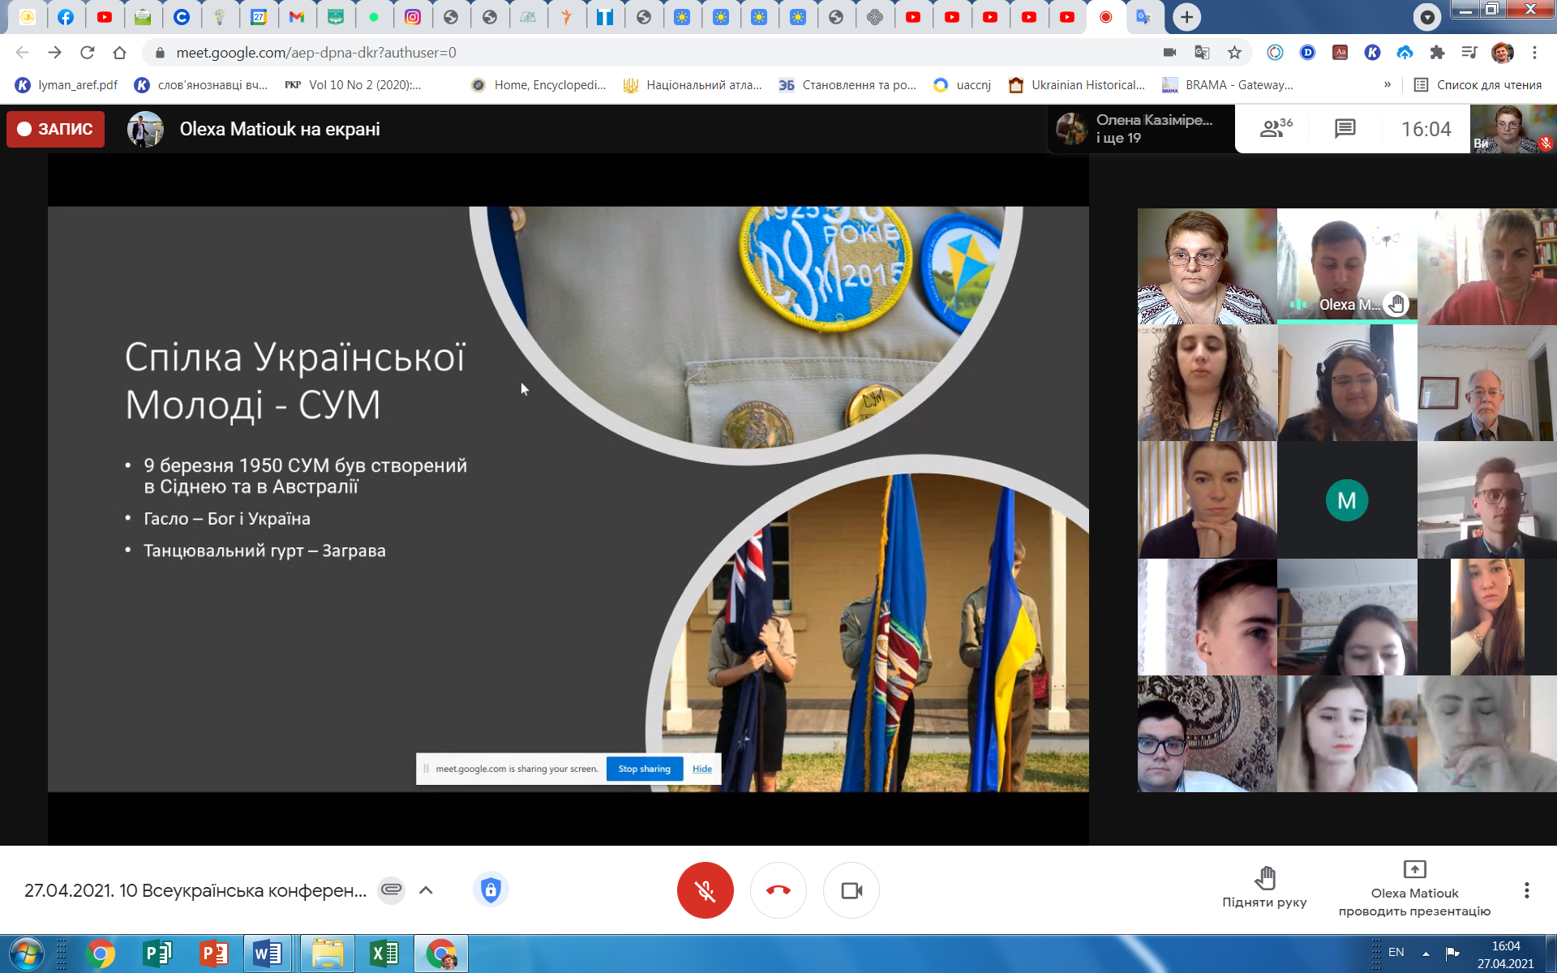Switch to the Instagram browser tab
The image size is (1557, 973).
[413, 17]
